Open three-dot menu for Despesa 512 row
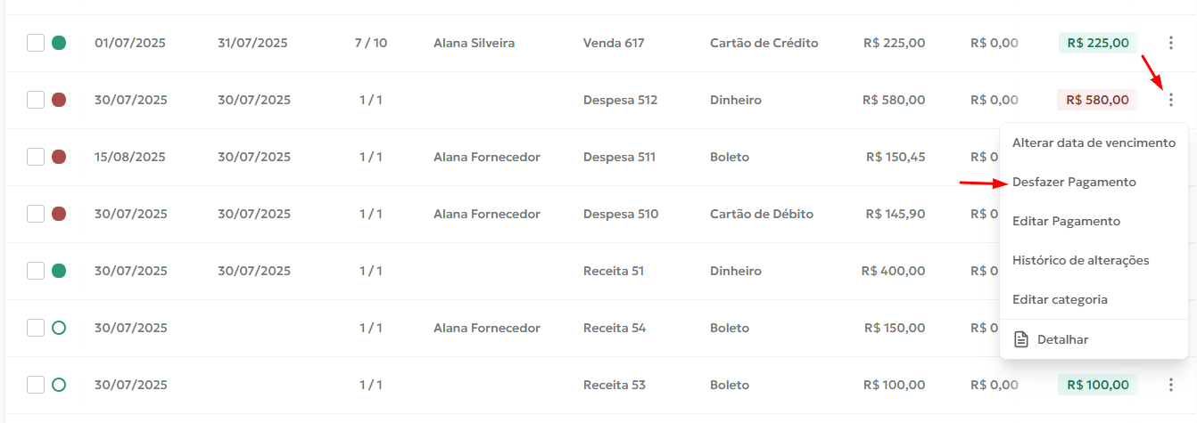The width and height of the screenshot is (1197, 423). click(1171, 100)
